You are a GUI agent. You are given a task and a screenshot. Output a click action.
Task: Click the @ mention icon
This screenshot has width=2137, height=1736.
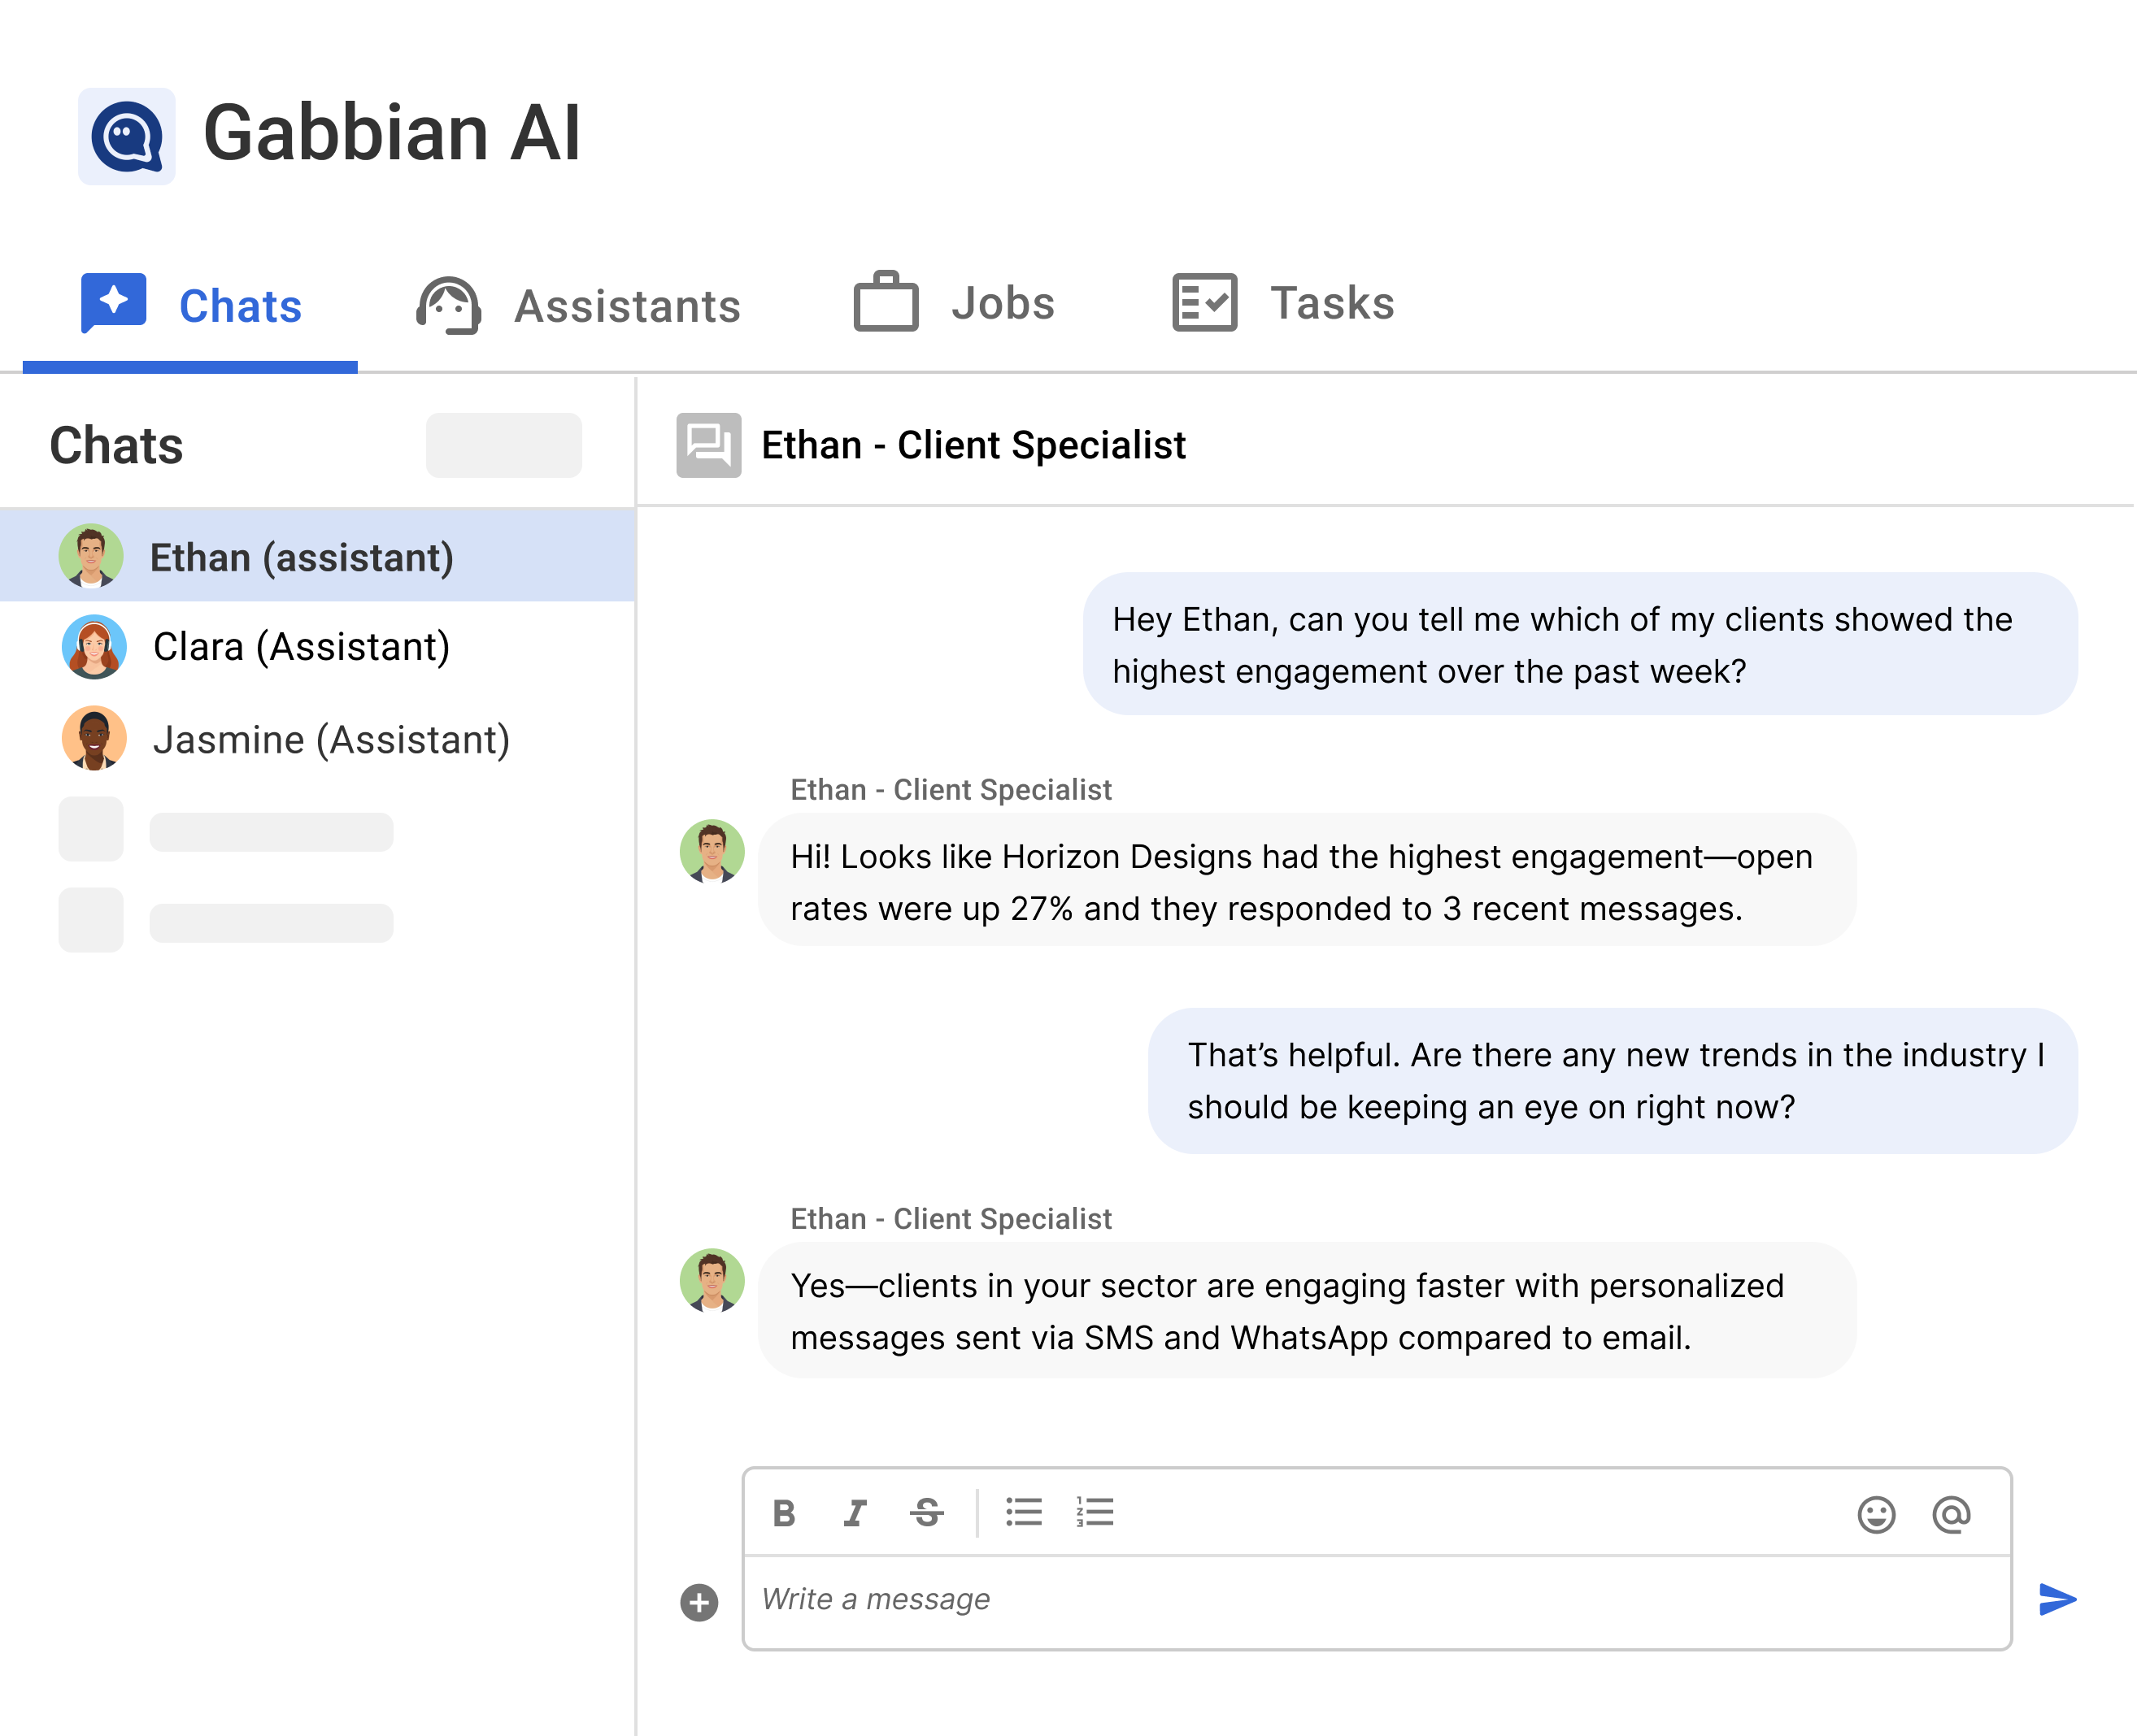click(x=1951, y=1515)
